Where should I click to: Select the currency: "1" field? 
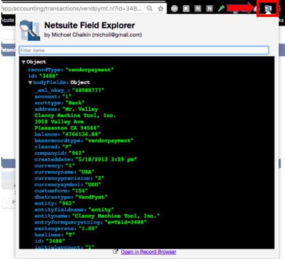click(54, 166)
